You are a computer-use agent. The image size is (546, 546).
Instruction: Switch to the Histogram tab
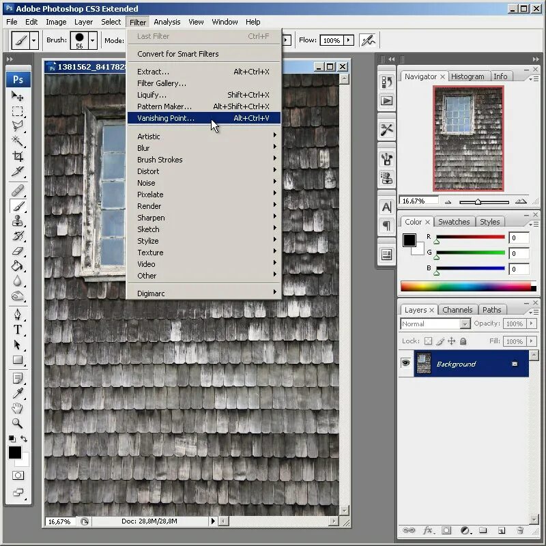[468, 76]
